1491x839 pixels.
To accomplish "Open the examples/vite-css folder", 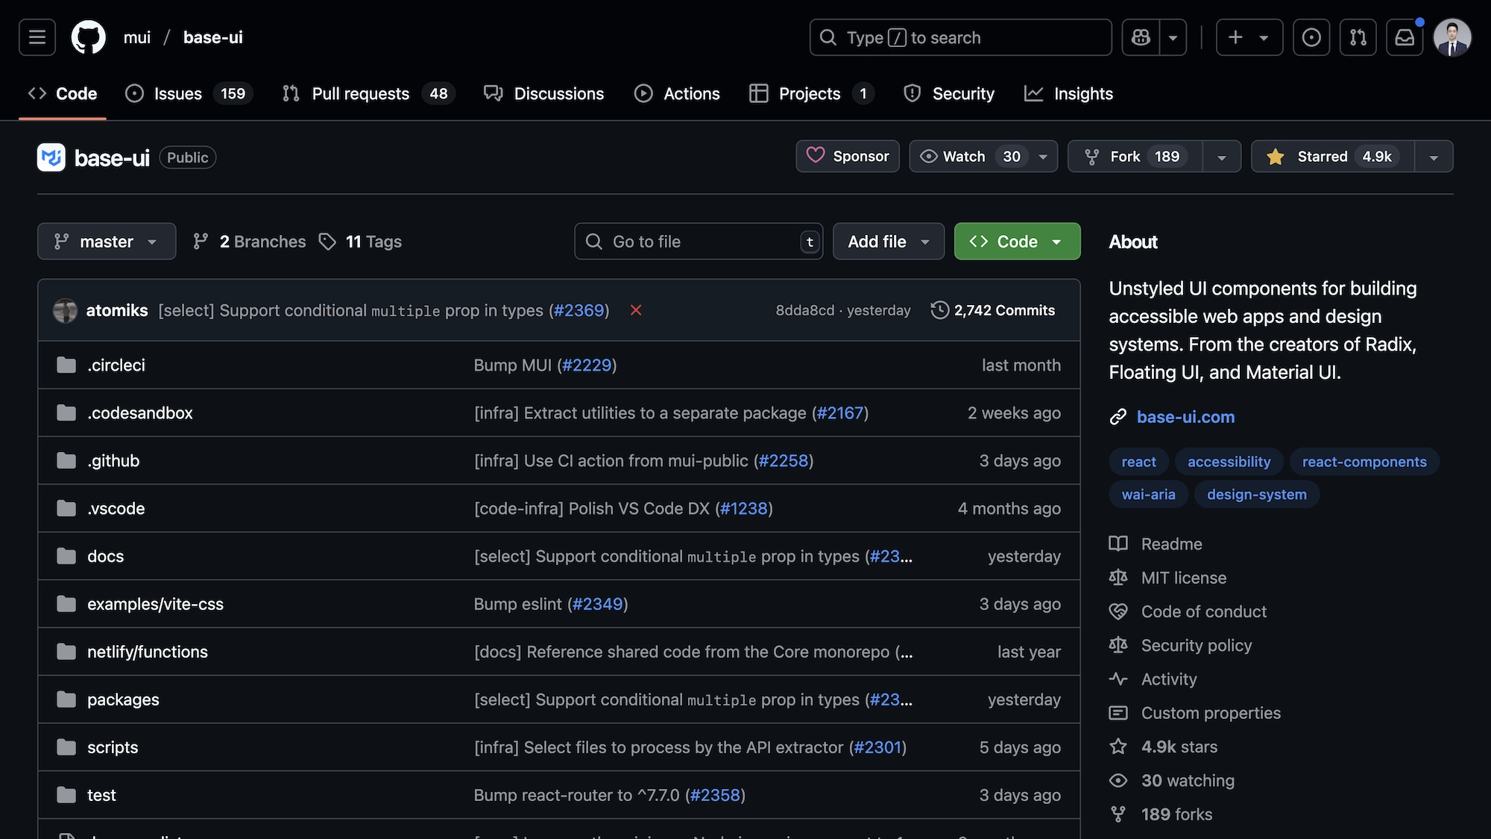I will tap(155, 604).
